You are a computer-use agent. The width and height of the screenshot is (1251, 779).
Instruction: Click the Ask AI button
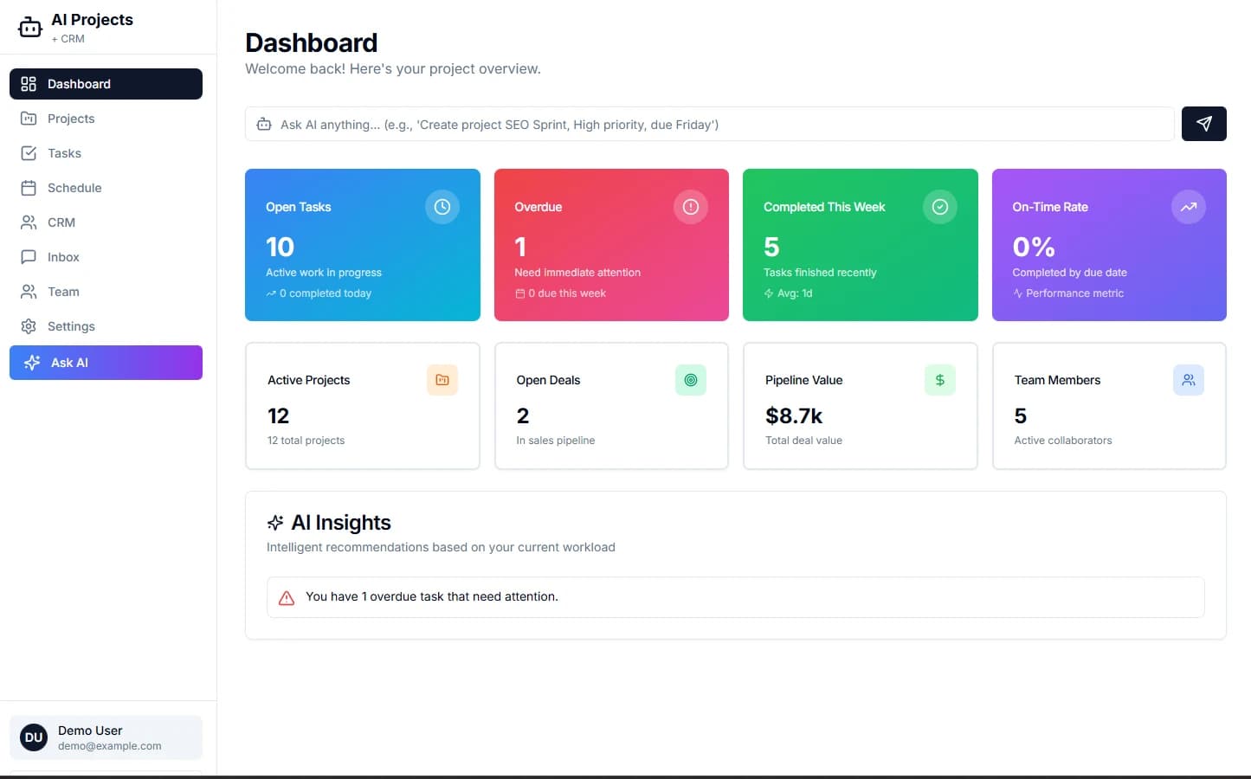coord(106,363)
